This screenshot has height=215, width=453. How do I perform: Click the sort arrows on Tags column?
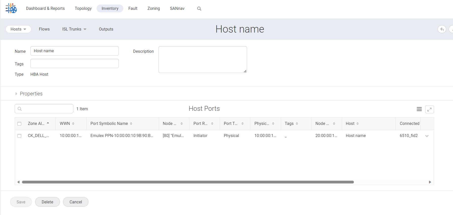297,124
